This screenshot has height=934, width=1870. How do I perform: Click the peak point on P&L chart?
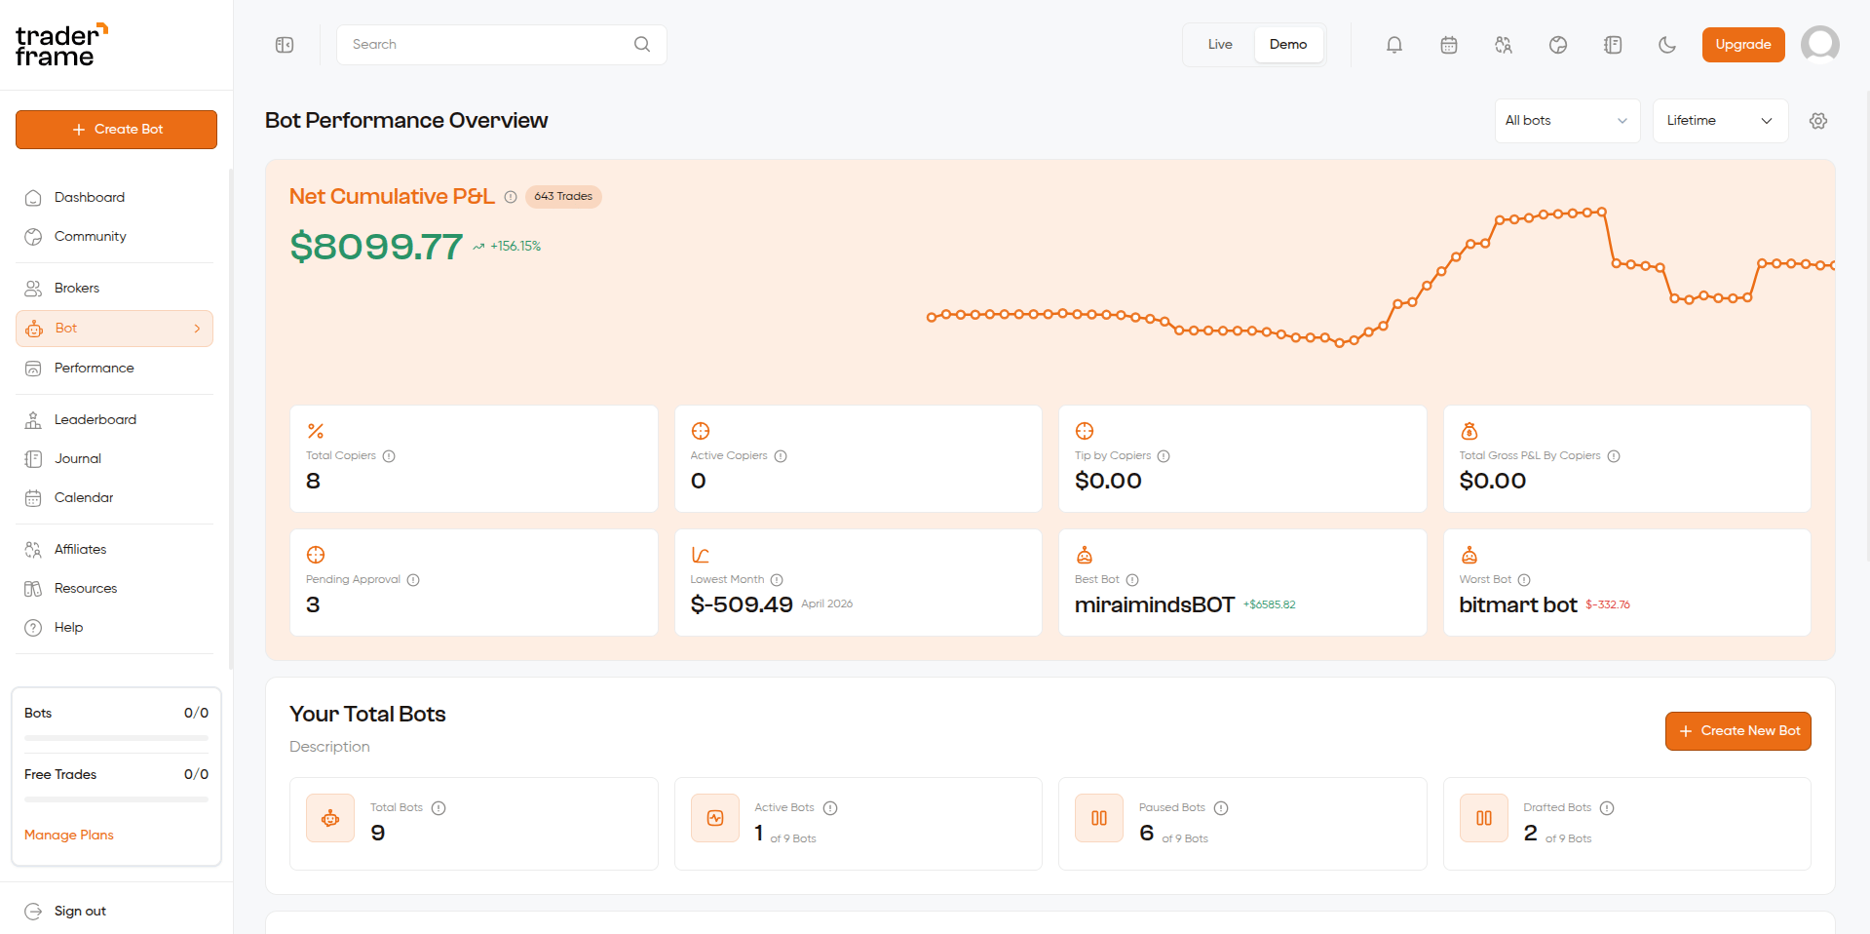[1601, 212]
